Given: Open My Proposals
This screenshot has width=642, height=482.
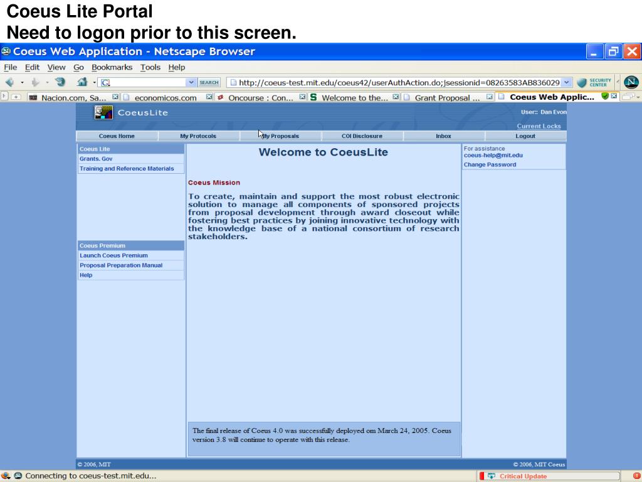Looking at the screenshot, I should [x=280, y=136].
